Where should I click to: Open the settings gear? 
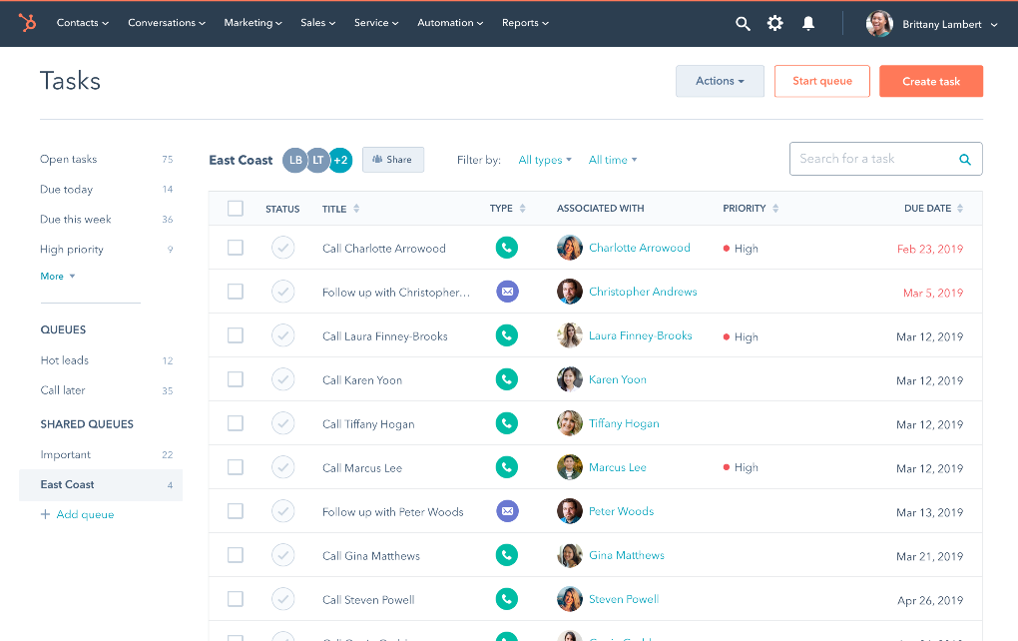(x=775, y=22)
